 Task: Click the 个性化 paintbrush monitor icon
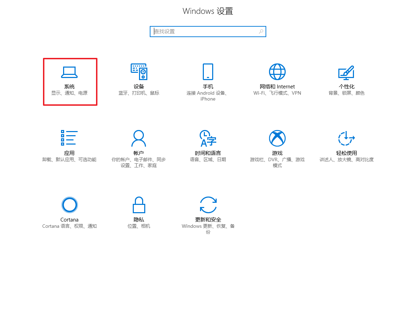pyautogui.click(x=346, y=72)
